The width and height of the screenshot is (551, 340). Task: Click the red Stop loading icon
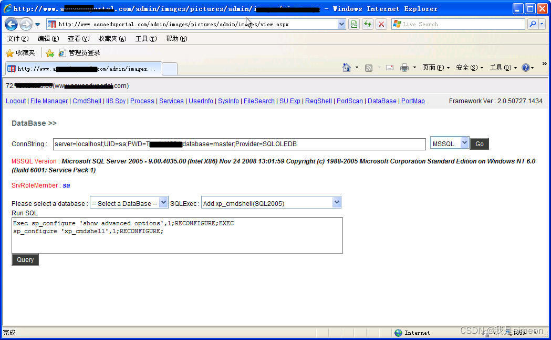click(x=381, y=24)
